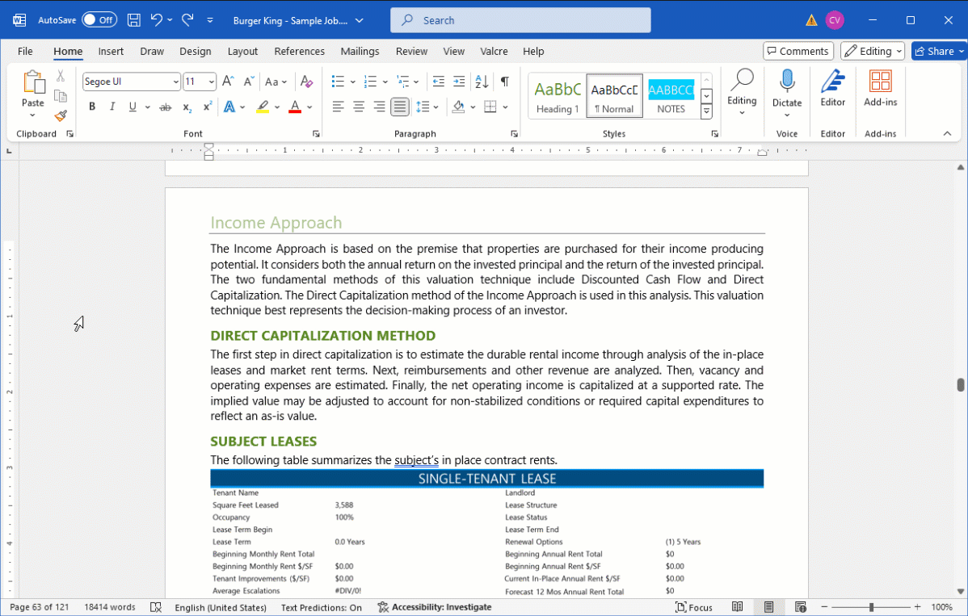The width and height of the screenshot is (968, 616).
Task: Switch to Web Layout view
Action: [x=801, y=607]
